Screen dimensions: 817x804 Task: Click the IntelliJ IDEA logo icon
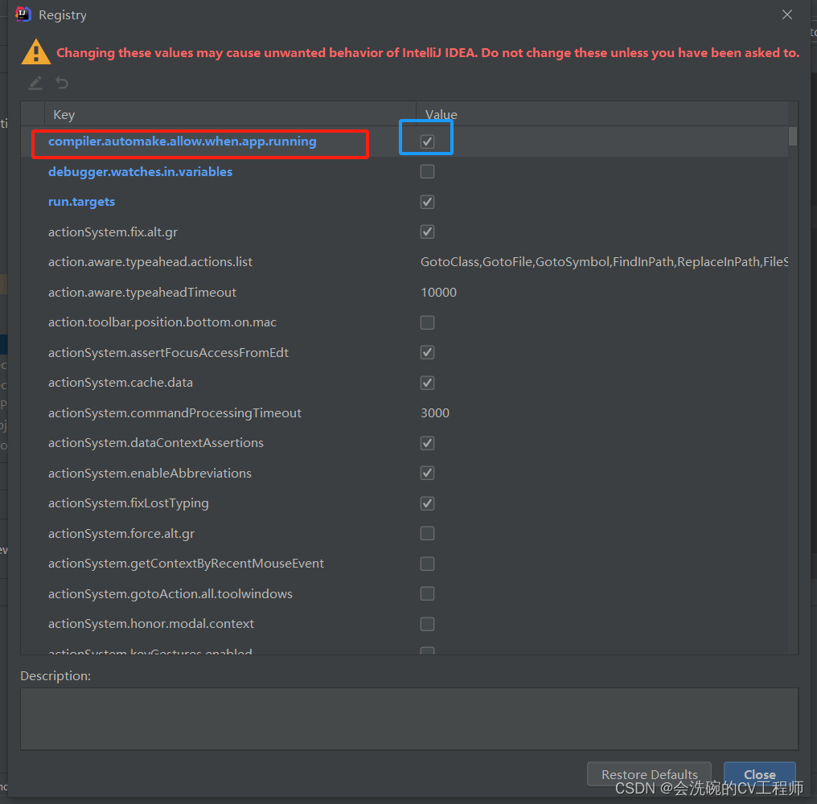click(x=23, y=14)
